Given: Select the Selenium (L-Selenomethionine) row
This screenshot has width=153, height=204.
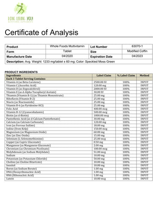Looking at the screenshot, I should click(79, 139).
